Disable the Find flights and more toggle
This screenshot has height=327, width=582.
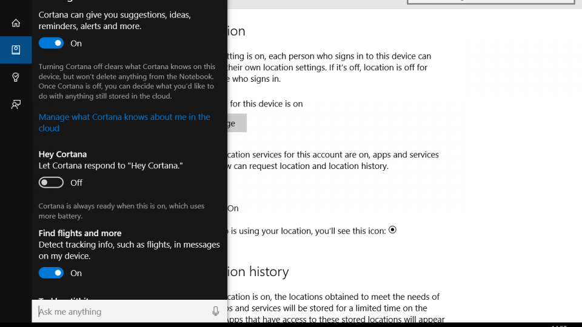[51, 273]
